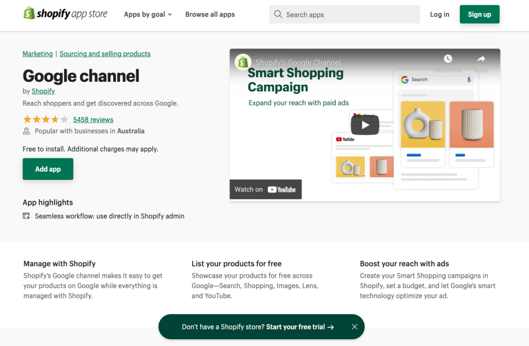Play the Smart Shopping Campaign video
The width and height of the screenshot is (529, 346).
365,125
